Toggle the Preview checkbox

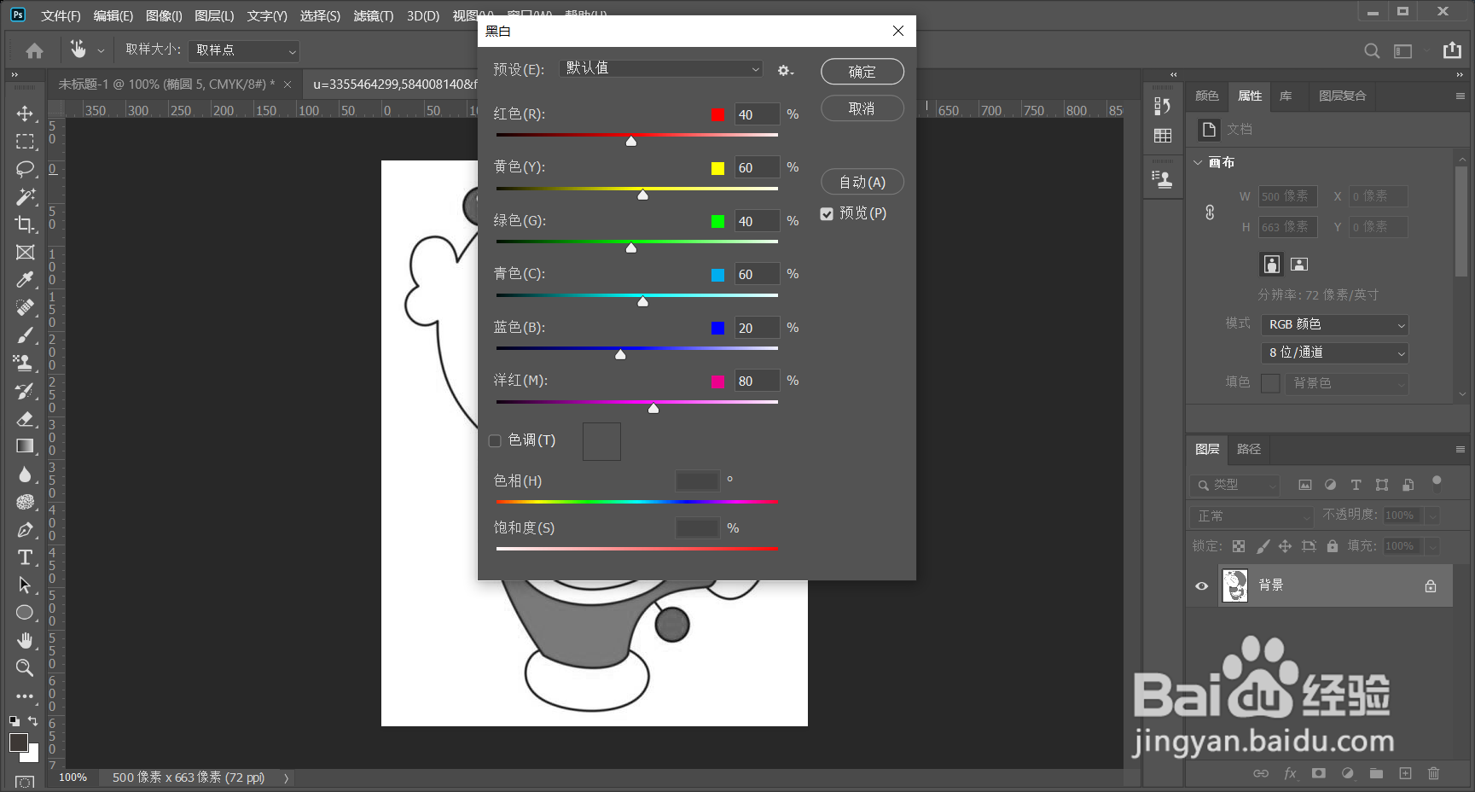(x=827, y=214)
